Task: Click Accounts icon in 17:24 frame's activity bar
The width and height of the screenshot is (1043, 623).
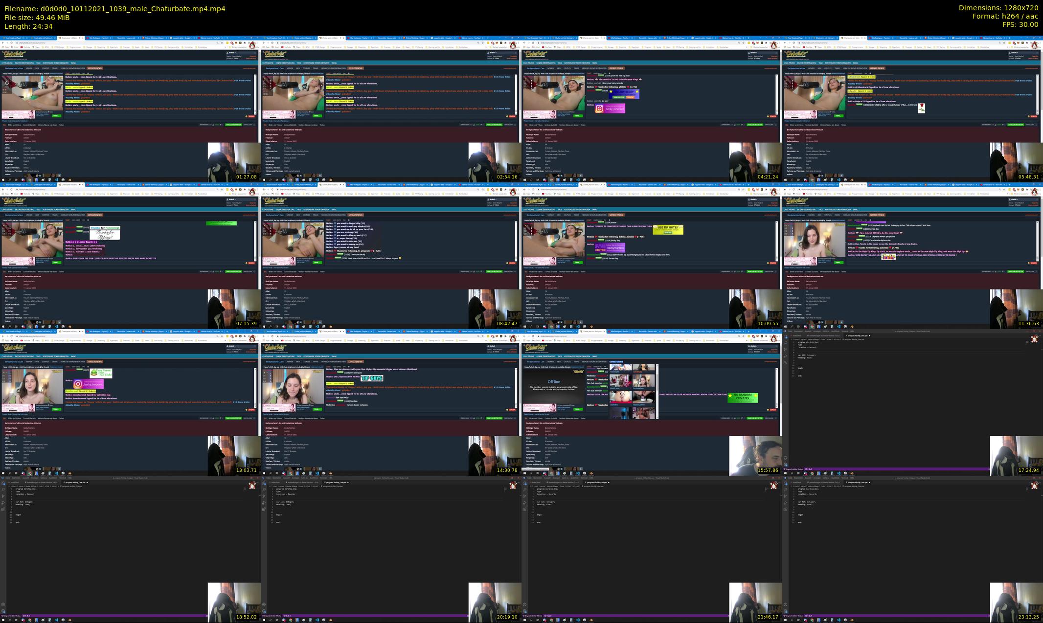Action: (x=785, y=458)
